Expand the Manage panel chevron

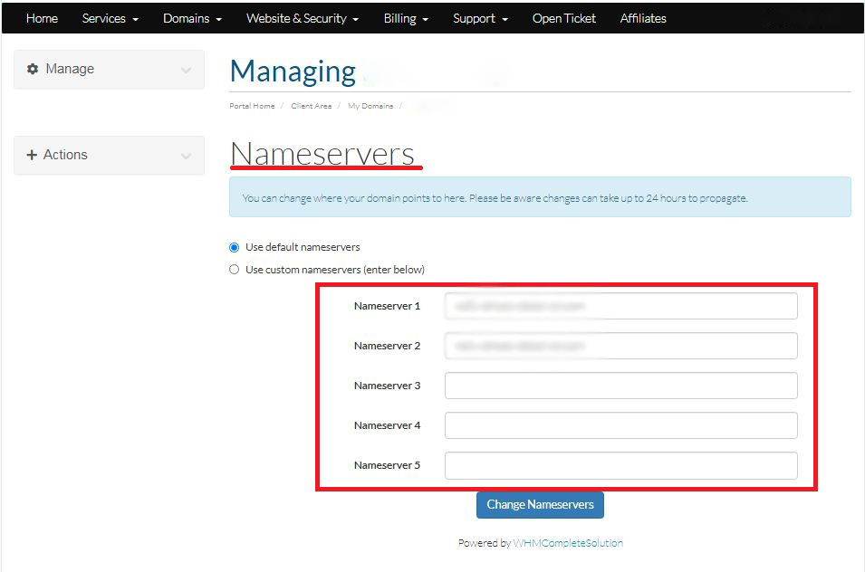[186, 70]
